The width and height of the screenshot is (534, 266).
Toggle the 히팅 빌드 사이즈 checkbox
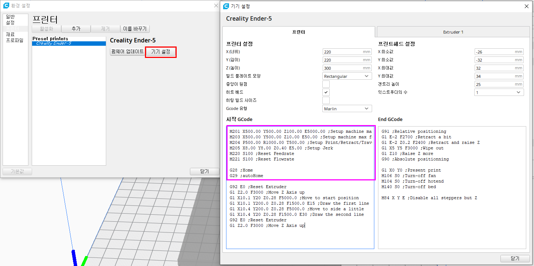pos(326,100)
